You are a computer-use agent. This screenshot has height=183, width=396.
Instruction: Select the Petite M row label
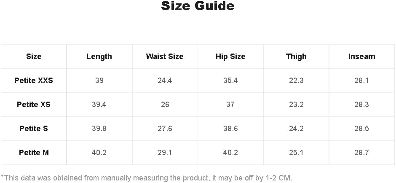(x=34, y=153)
